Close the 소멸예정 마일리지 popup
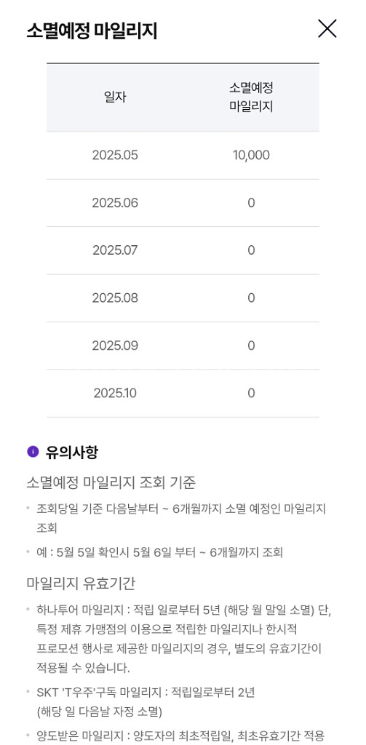The image size is (366, 745). [x=327, y=29]
